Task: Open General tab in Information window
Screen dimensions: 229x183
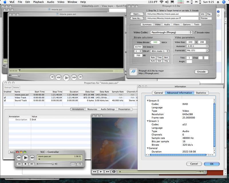Action: tap(159, 93)
